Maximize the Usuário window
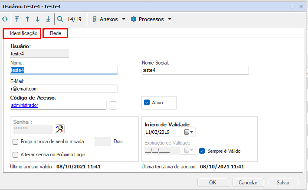 point(292,6)
